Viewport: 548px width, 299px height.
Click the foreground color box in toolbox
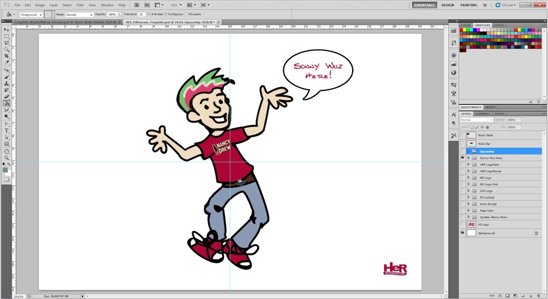tap(5, 170)
